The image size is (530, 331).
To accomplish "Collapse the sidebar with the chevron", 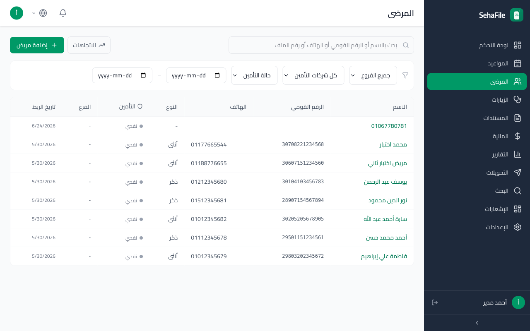I will coord(477,323).
